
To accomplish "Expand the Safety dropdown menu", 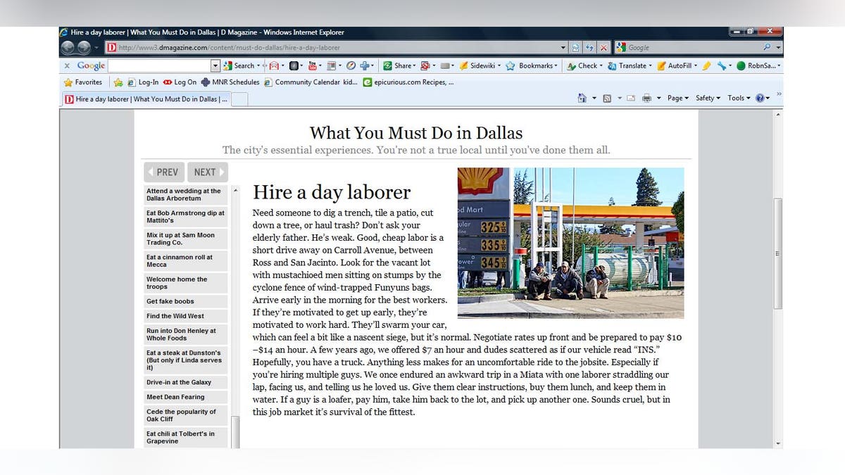I will (x=707, y=99).
